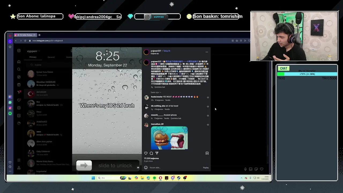The image size is (343, 193).
Task: Open Instagram in Opera sidebar
Action: pyautogui.click(x=10, y=108)
